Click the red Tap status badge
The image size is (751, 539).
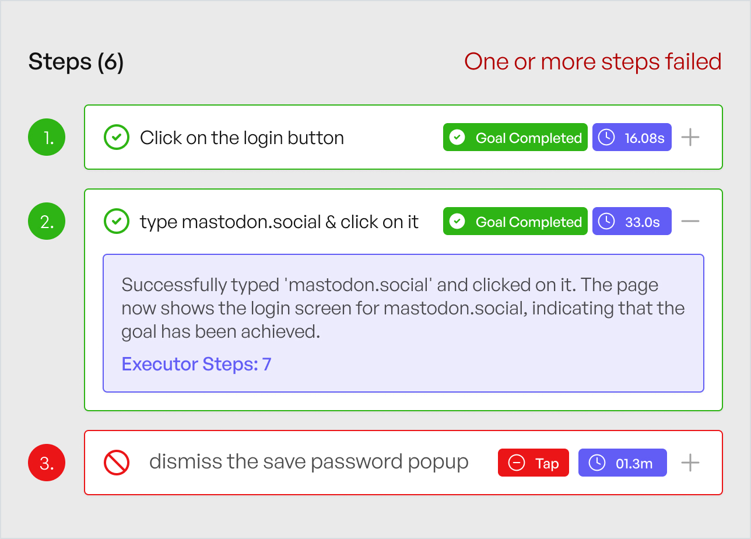pyautogui.click(x=533, y=462)
